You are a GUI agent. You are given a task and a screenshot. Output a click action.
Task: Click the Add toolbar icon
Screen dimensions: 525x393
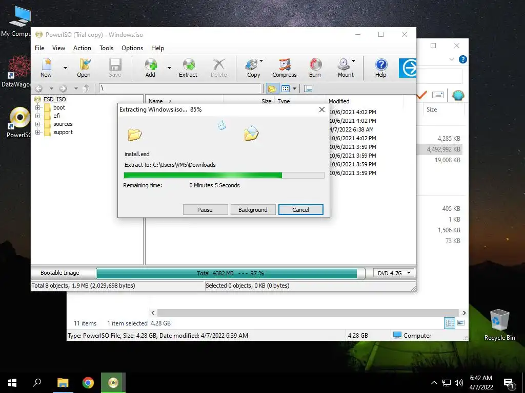click(150, 68)
